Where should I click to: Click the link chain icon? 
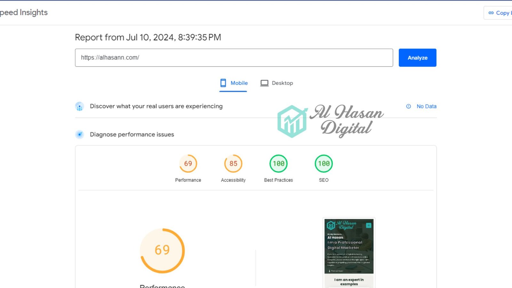tap(491, 13)
